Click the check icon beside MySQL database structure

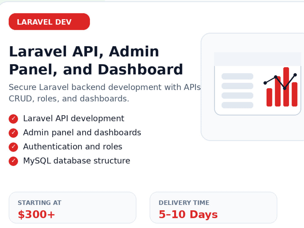pyautogui.click(x=13, y=161)
